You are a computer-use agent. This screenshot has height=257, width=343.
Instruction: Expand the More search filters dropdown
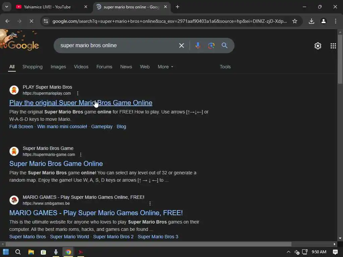pyautogui.click(x=165, y=67)
